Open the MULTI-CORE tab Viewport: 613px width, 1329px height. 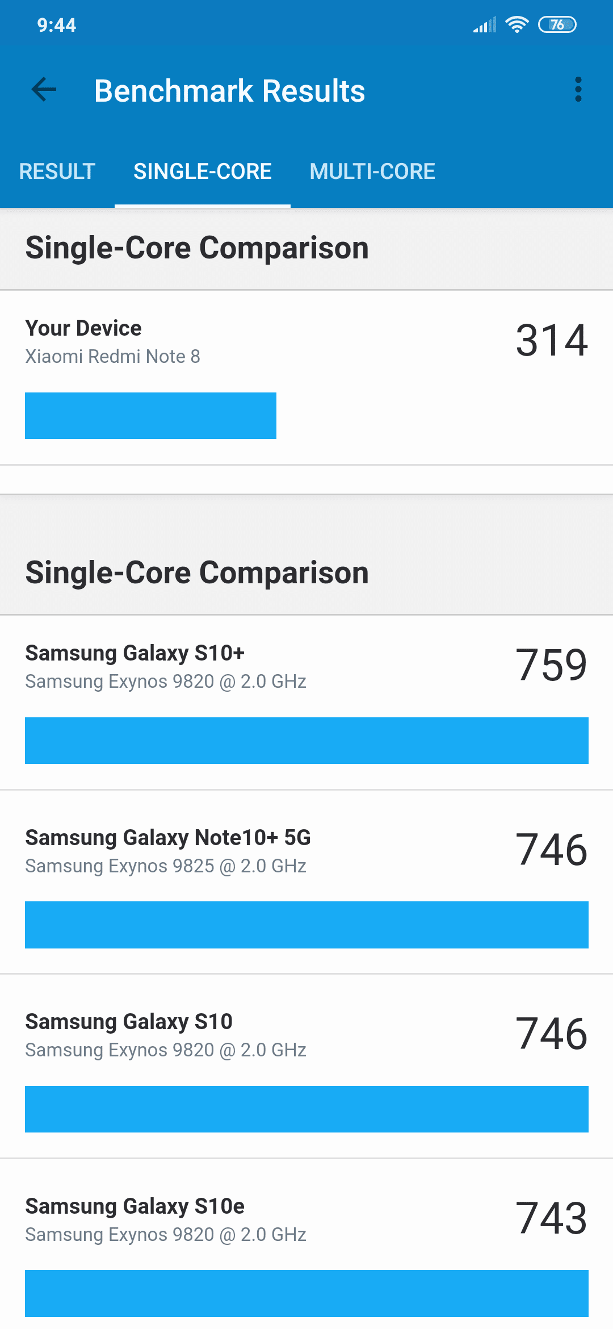(372, 172)
